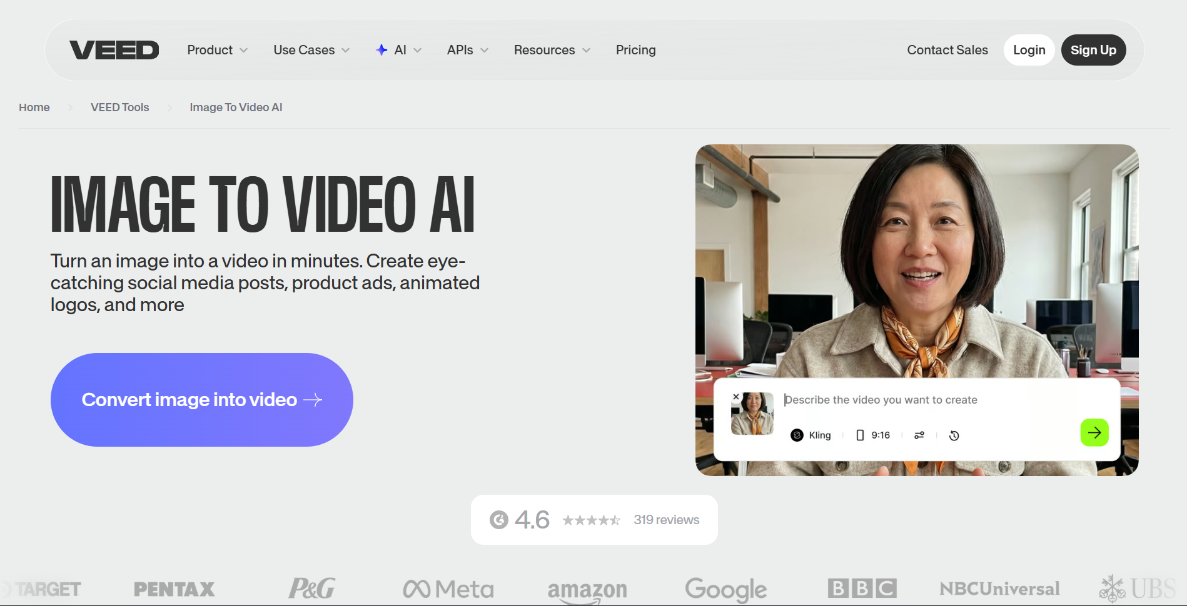Click the AI sparkle star icon
The width and height of the screenshot is (1187, 606).
click(381, 50)
